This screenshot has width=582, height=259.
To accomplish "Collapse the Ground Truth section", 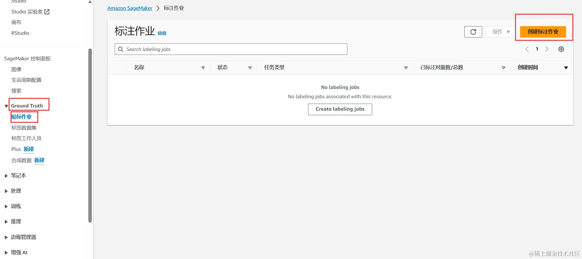I will (6, 106).
